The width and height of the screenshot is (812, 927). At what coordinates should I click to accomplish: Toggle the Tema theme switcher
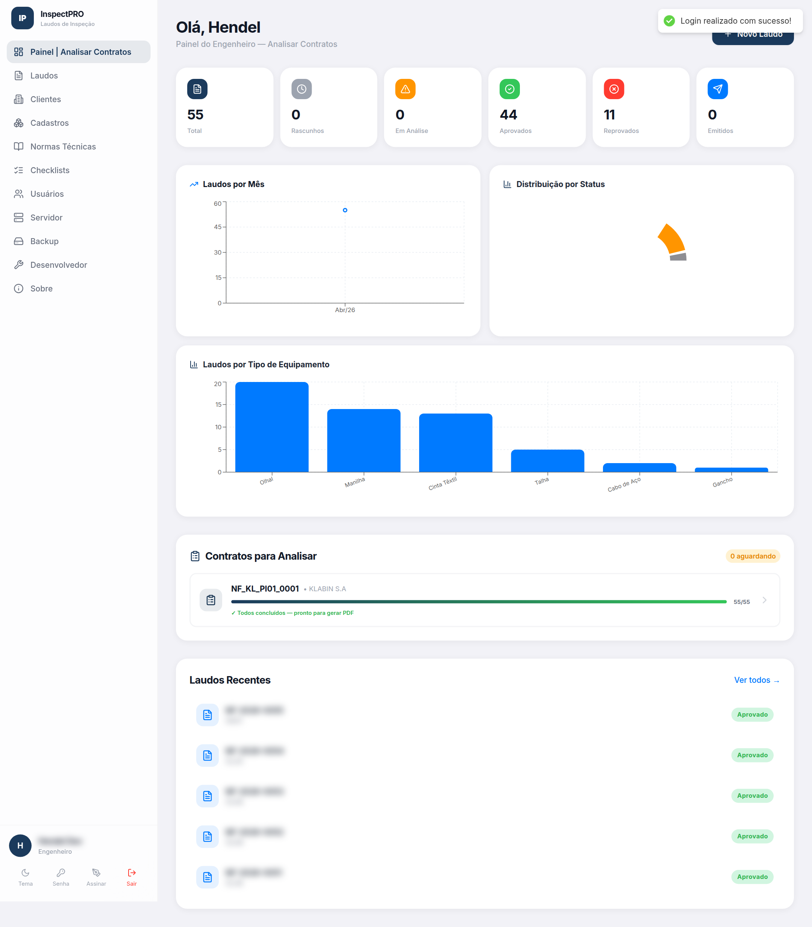26,872
